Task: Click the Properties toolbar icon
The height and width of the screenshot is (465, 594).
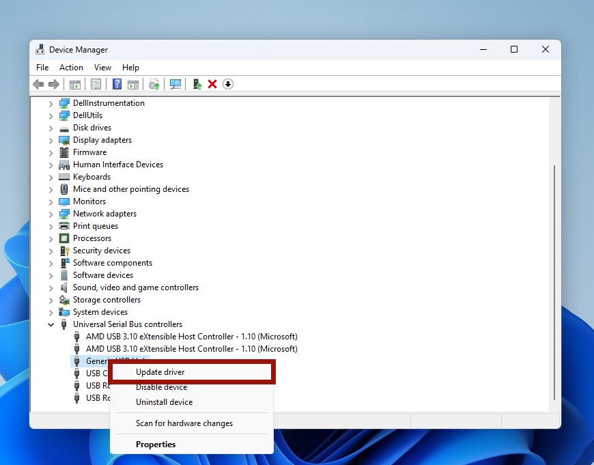Action: (x=96, y=83)
